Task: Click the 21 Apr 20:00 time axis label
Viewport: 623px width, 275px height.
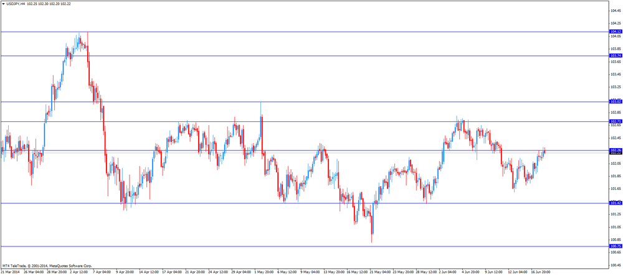Action: click(x=194, y=272)
